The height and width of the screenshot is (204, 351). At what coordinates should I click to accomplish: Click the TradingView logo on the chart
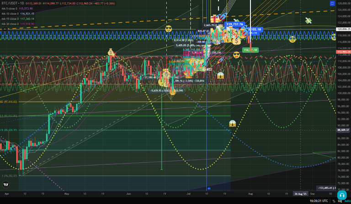click(6, 184)
